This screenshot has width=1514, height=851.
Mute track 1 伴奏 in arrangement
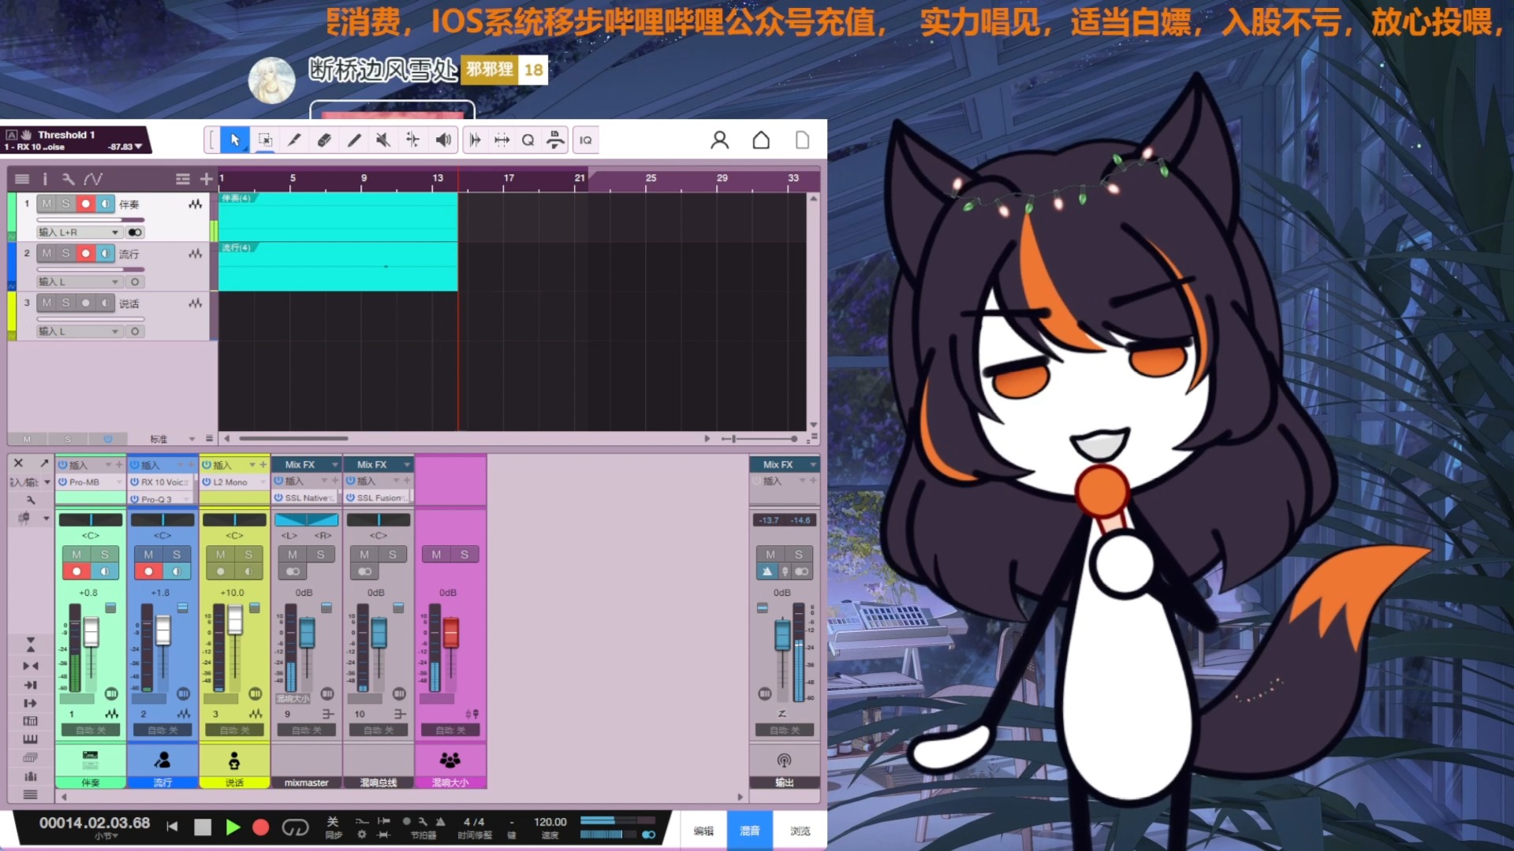[47, 203]
